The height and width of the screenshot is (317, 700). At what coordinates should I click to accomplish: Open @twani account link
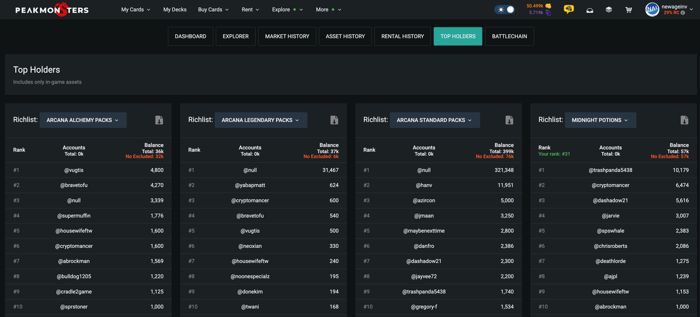[250, 307]
